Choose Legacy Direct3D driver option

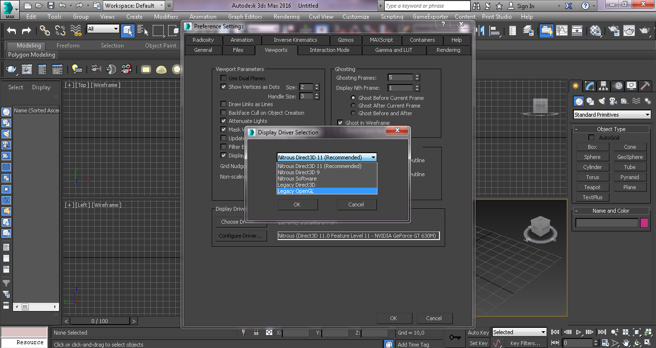[x=327, y=185]
